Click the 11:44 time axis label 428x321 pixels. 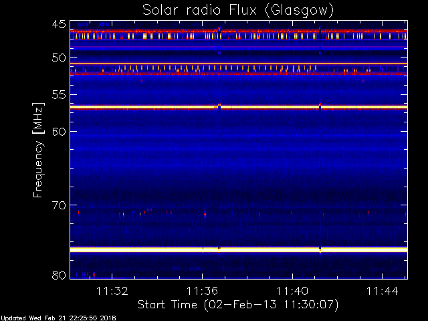pyautogui.click(x=382, y=291)
